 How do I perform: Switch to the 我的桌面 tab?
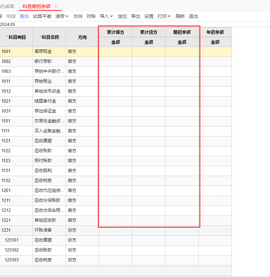pos(7,6)
